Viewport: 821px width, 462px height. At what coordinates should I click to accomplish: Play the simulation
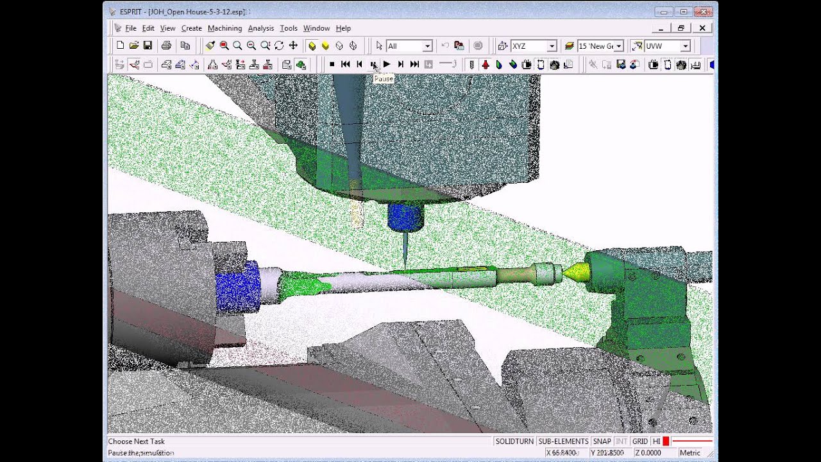[387, 64]
